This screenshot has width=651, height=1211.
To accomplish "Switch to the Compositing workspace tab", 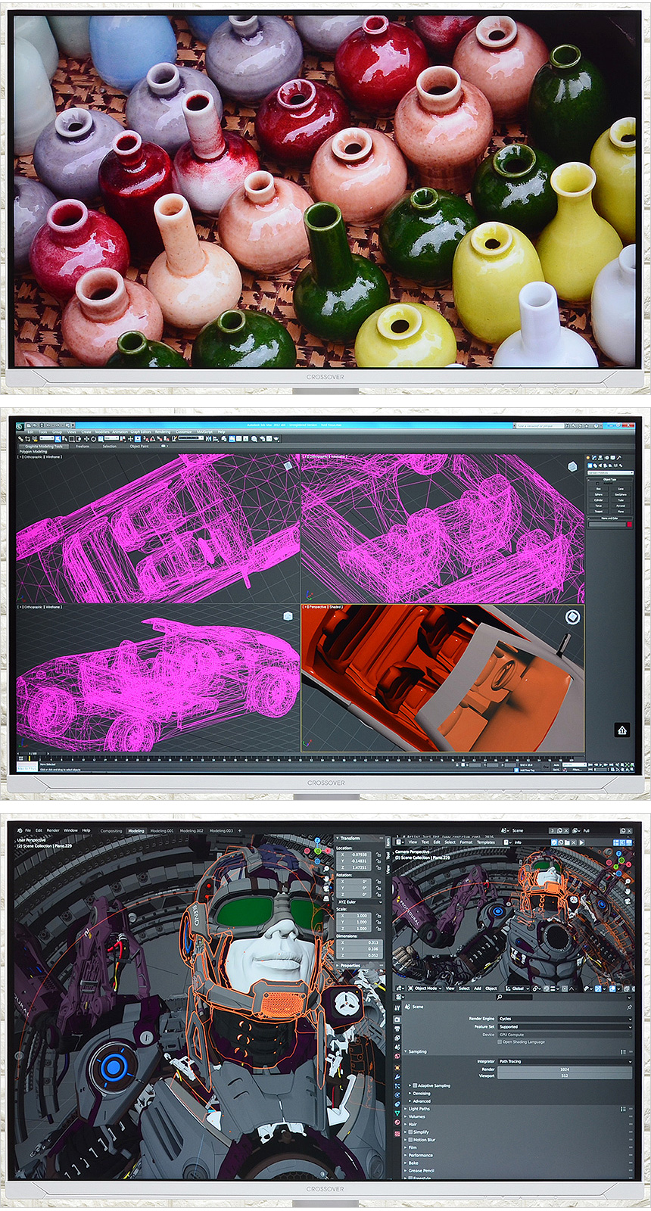I will [x=111, y=831].
